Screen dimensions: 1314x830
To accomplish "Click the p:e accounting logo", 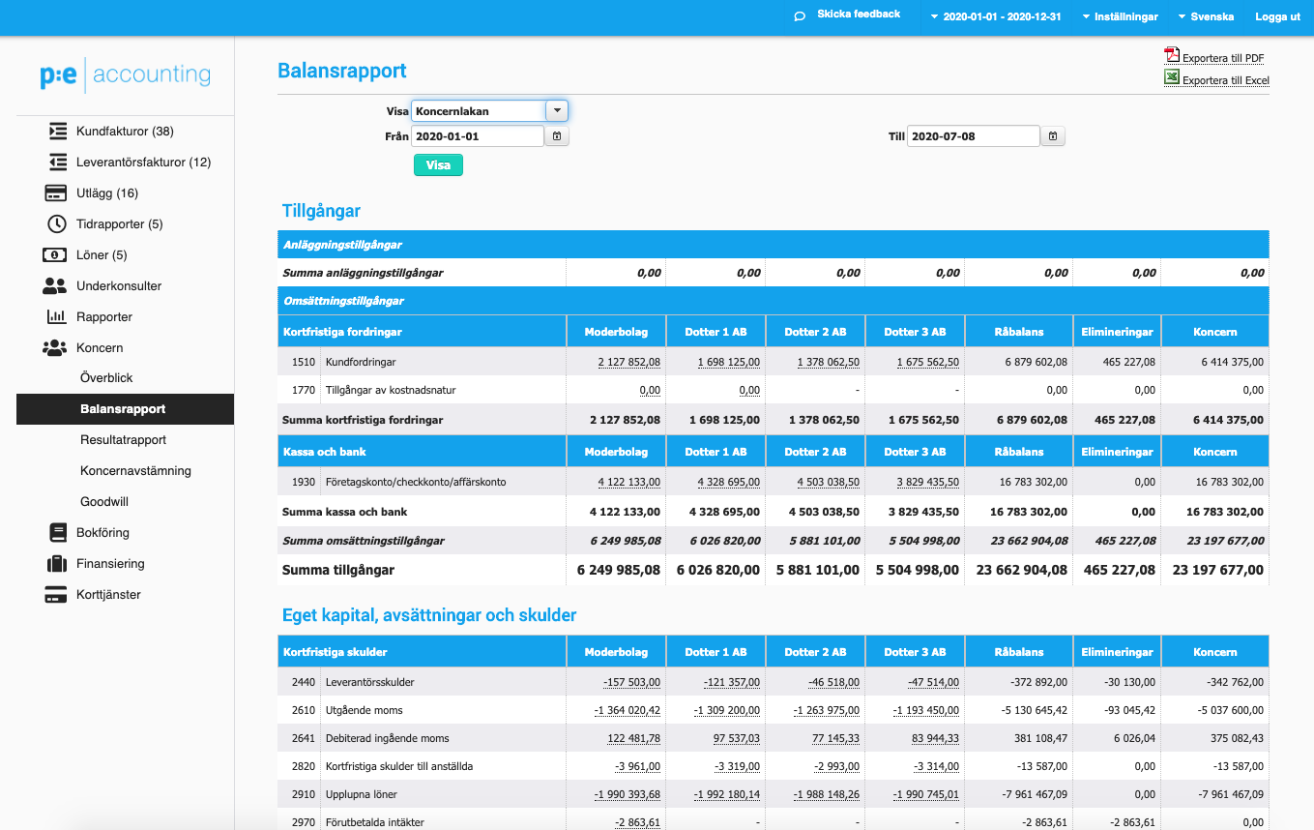I will (126, 74).
